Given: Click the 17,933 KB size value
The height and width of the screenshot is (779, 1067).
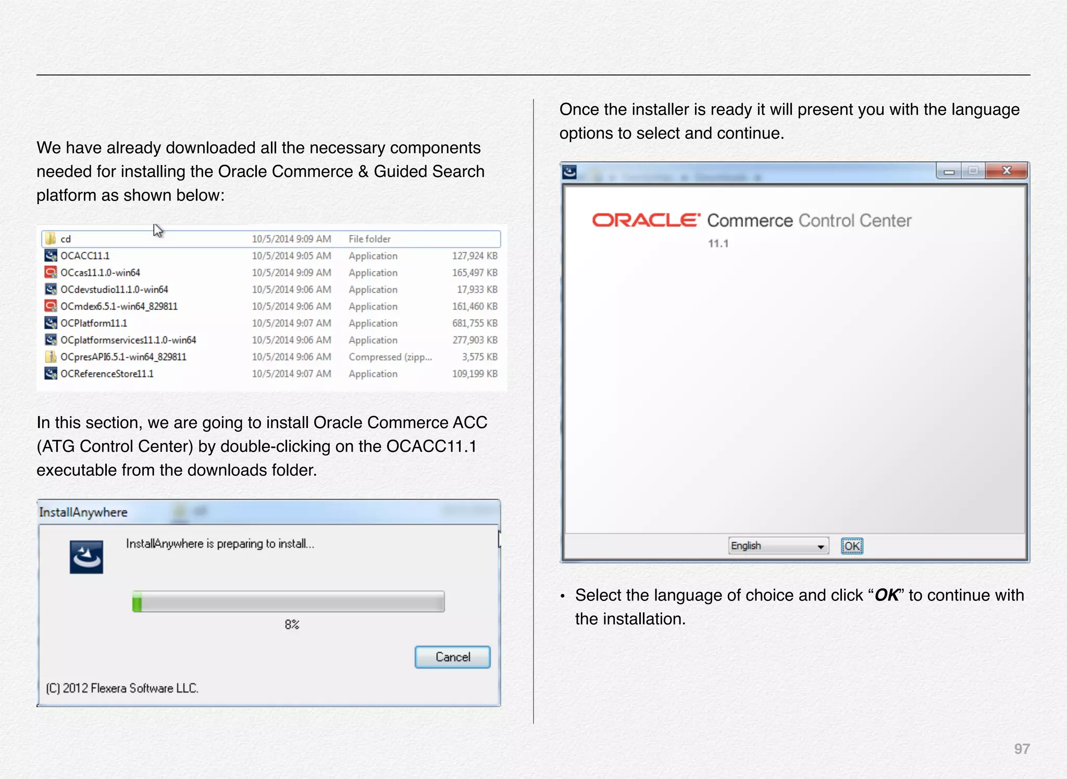Looking at the screenshot, I should [477, 289].
